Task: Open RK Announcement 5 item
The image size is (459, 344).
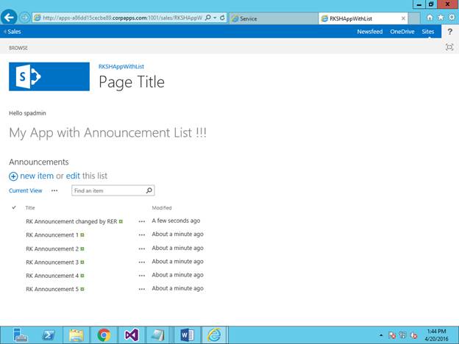Action: (52, 289)
